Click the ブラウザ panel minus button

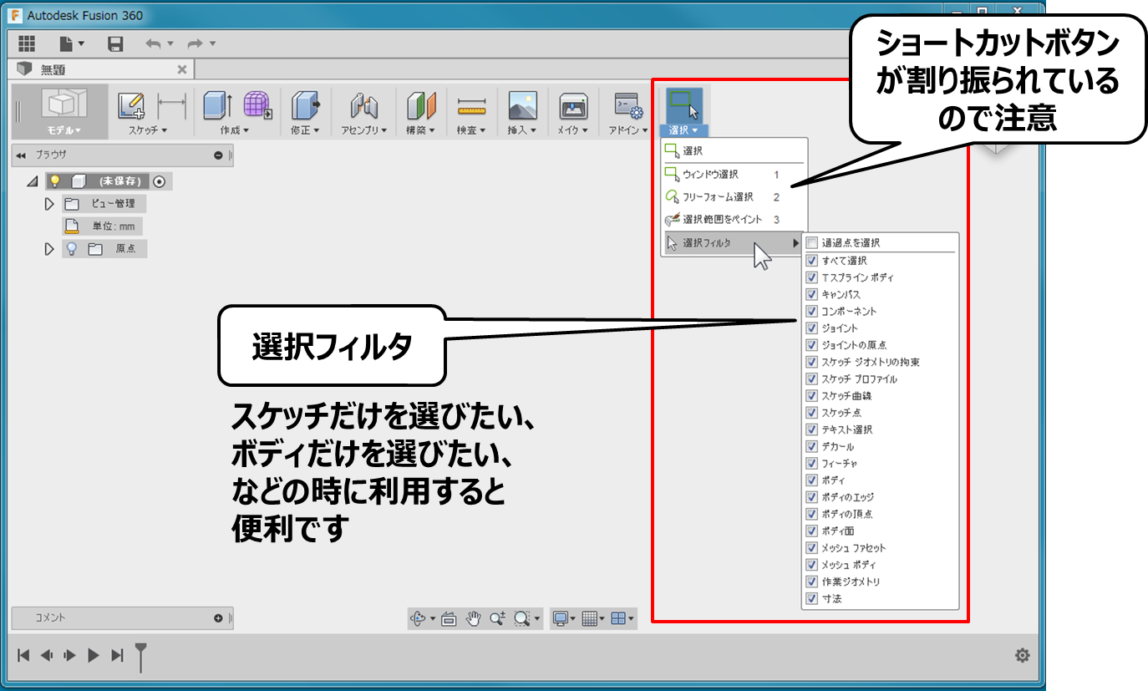[218, 155]
